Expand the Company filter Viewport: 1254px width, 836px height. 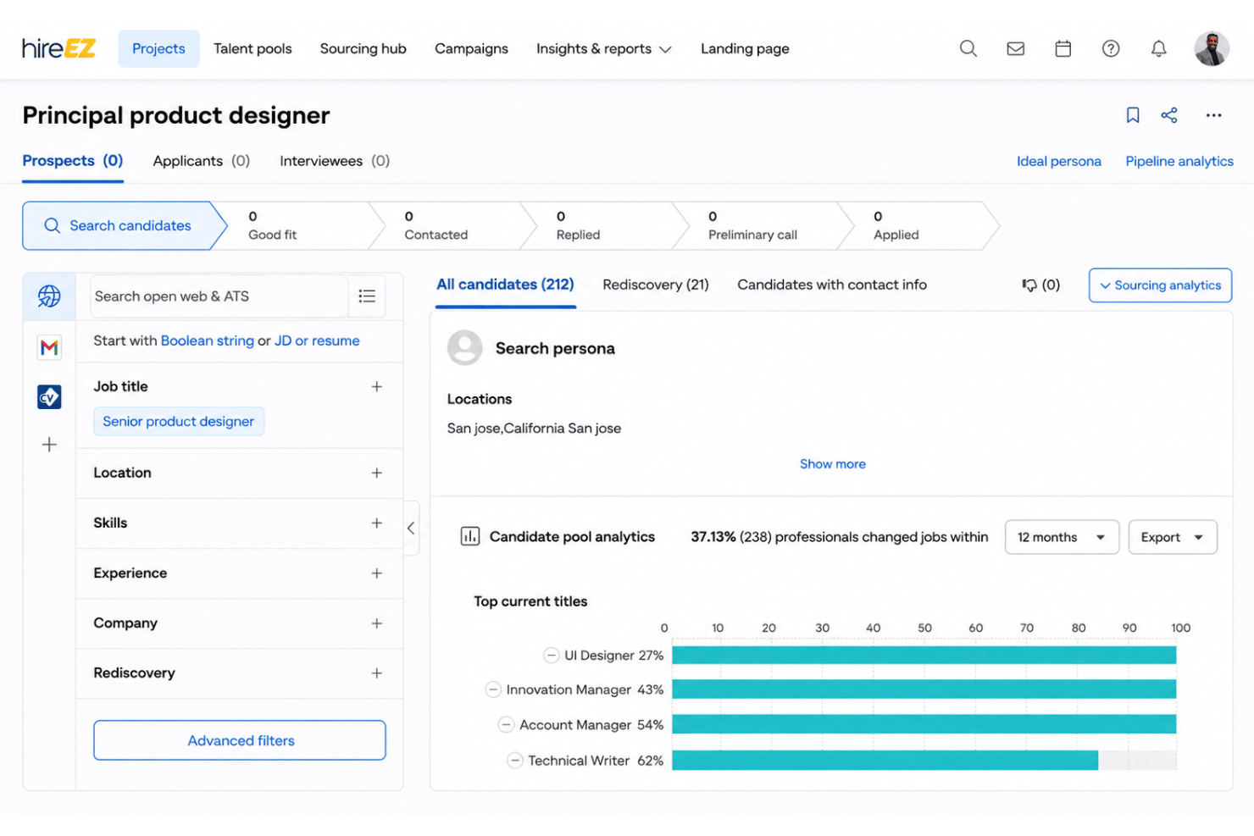376,623
